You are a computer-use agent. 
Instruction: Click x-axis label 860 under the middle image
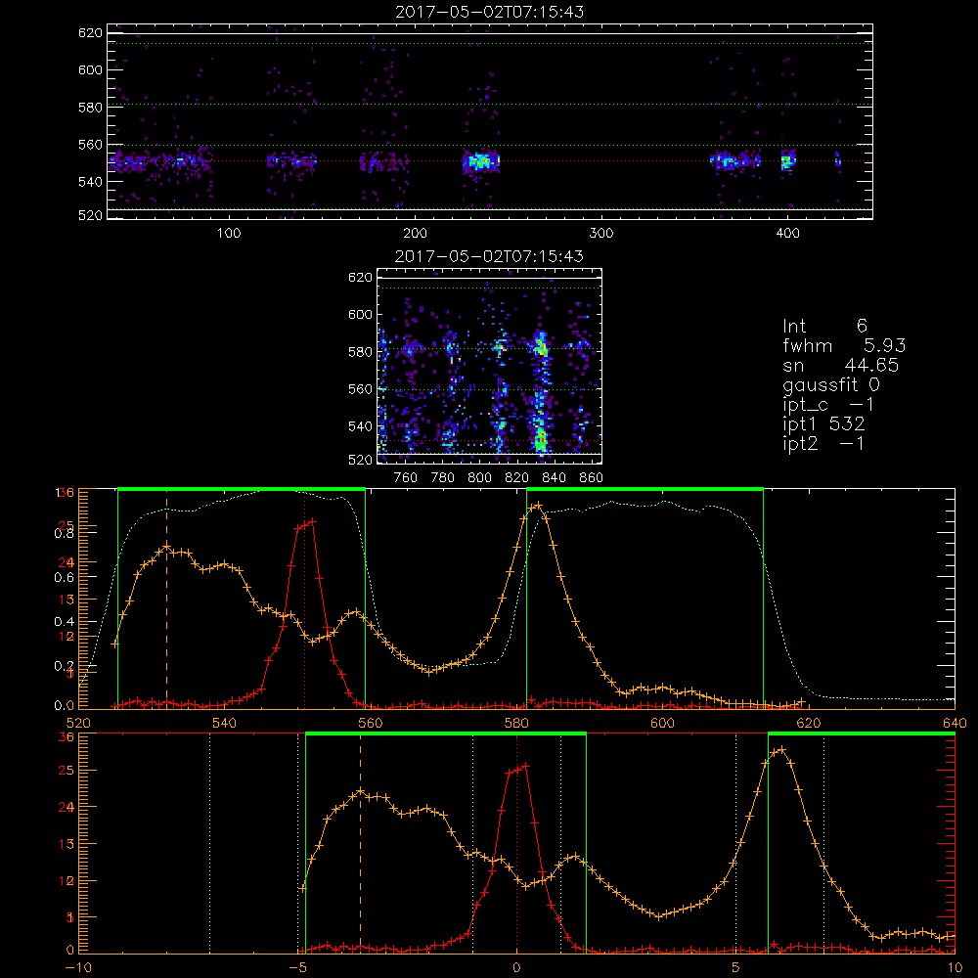point(592,478)
